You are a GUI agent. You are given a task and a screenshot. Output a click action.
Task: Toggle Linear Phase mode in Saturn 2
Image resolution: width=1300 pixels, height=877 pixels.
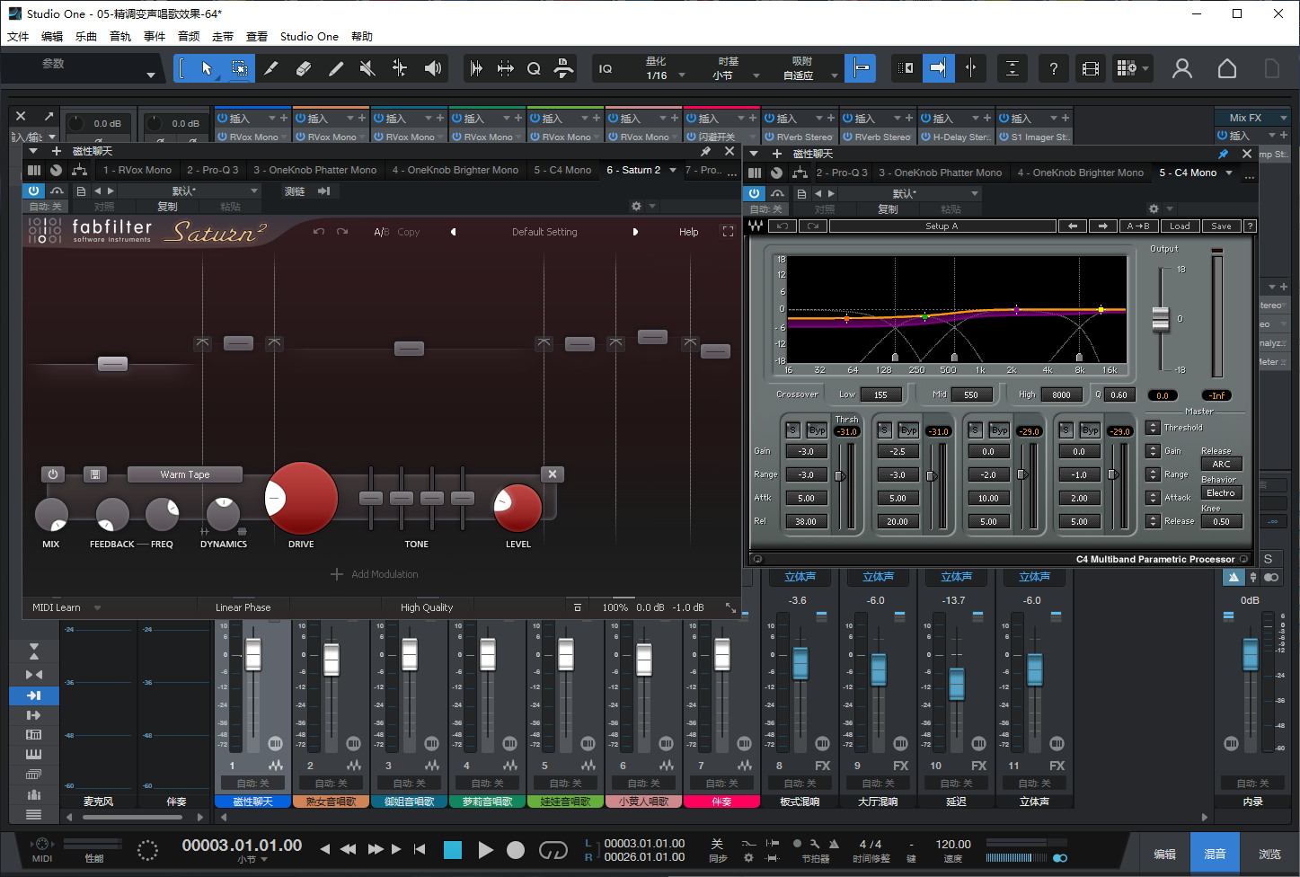click(243, 607)
